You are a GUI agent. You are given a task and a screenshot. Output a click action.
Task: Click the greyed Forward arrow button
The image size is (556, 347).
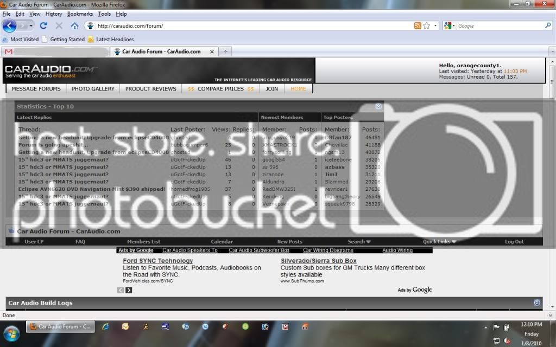click(22, 26)
